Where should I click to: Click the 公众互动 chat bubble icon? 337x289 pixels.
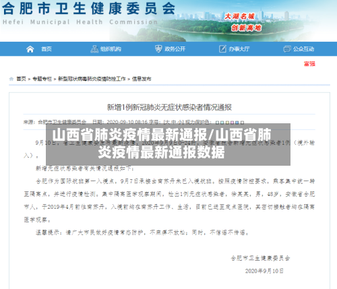pyautogui.click(x=287, y=49)
